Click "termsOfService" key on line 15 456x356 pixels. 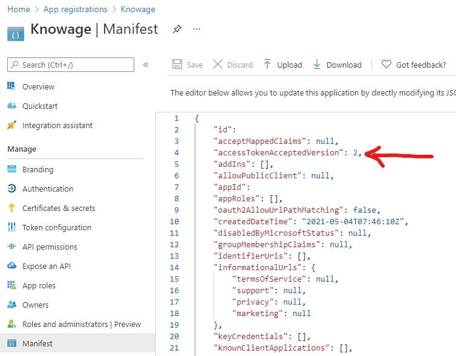click(x=269, y=279)
